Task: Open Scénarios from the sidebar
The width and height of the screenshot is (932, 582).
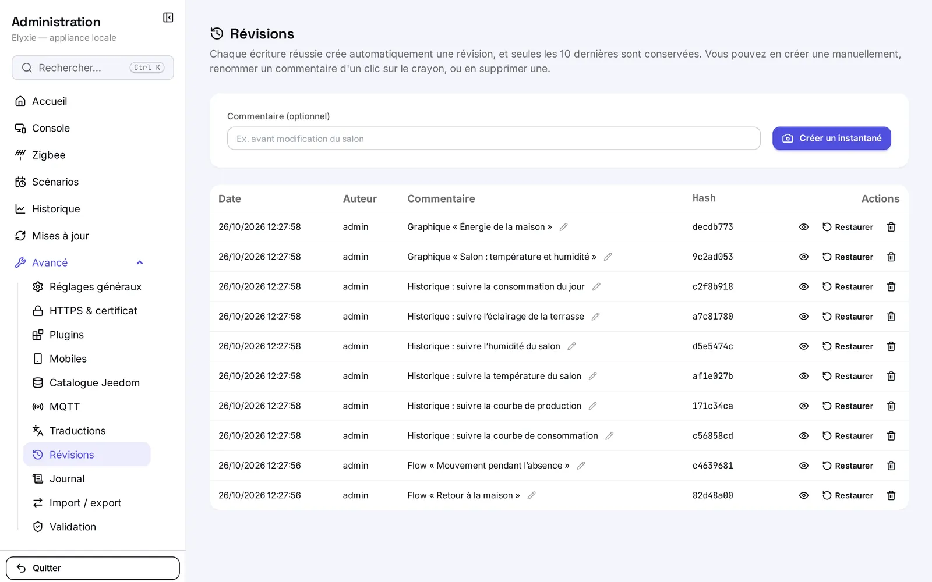Action: coord(81,182)
